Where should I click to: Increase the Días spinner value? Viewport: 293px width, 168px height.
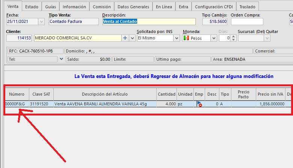click(233, 36)
